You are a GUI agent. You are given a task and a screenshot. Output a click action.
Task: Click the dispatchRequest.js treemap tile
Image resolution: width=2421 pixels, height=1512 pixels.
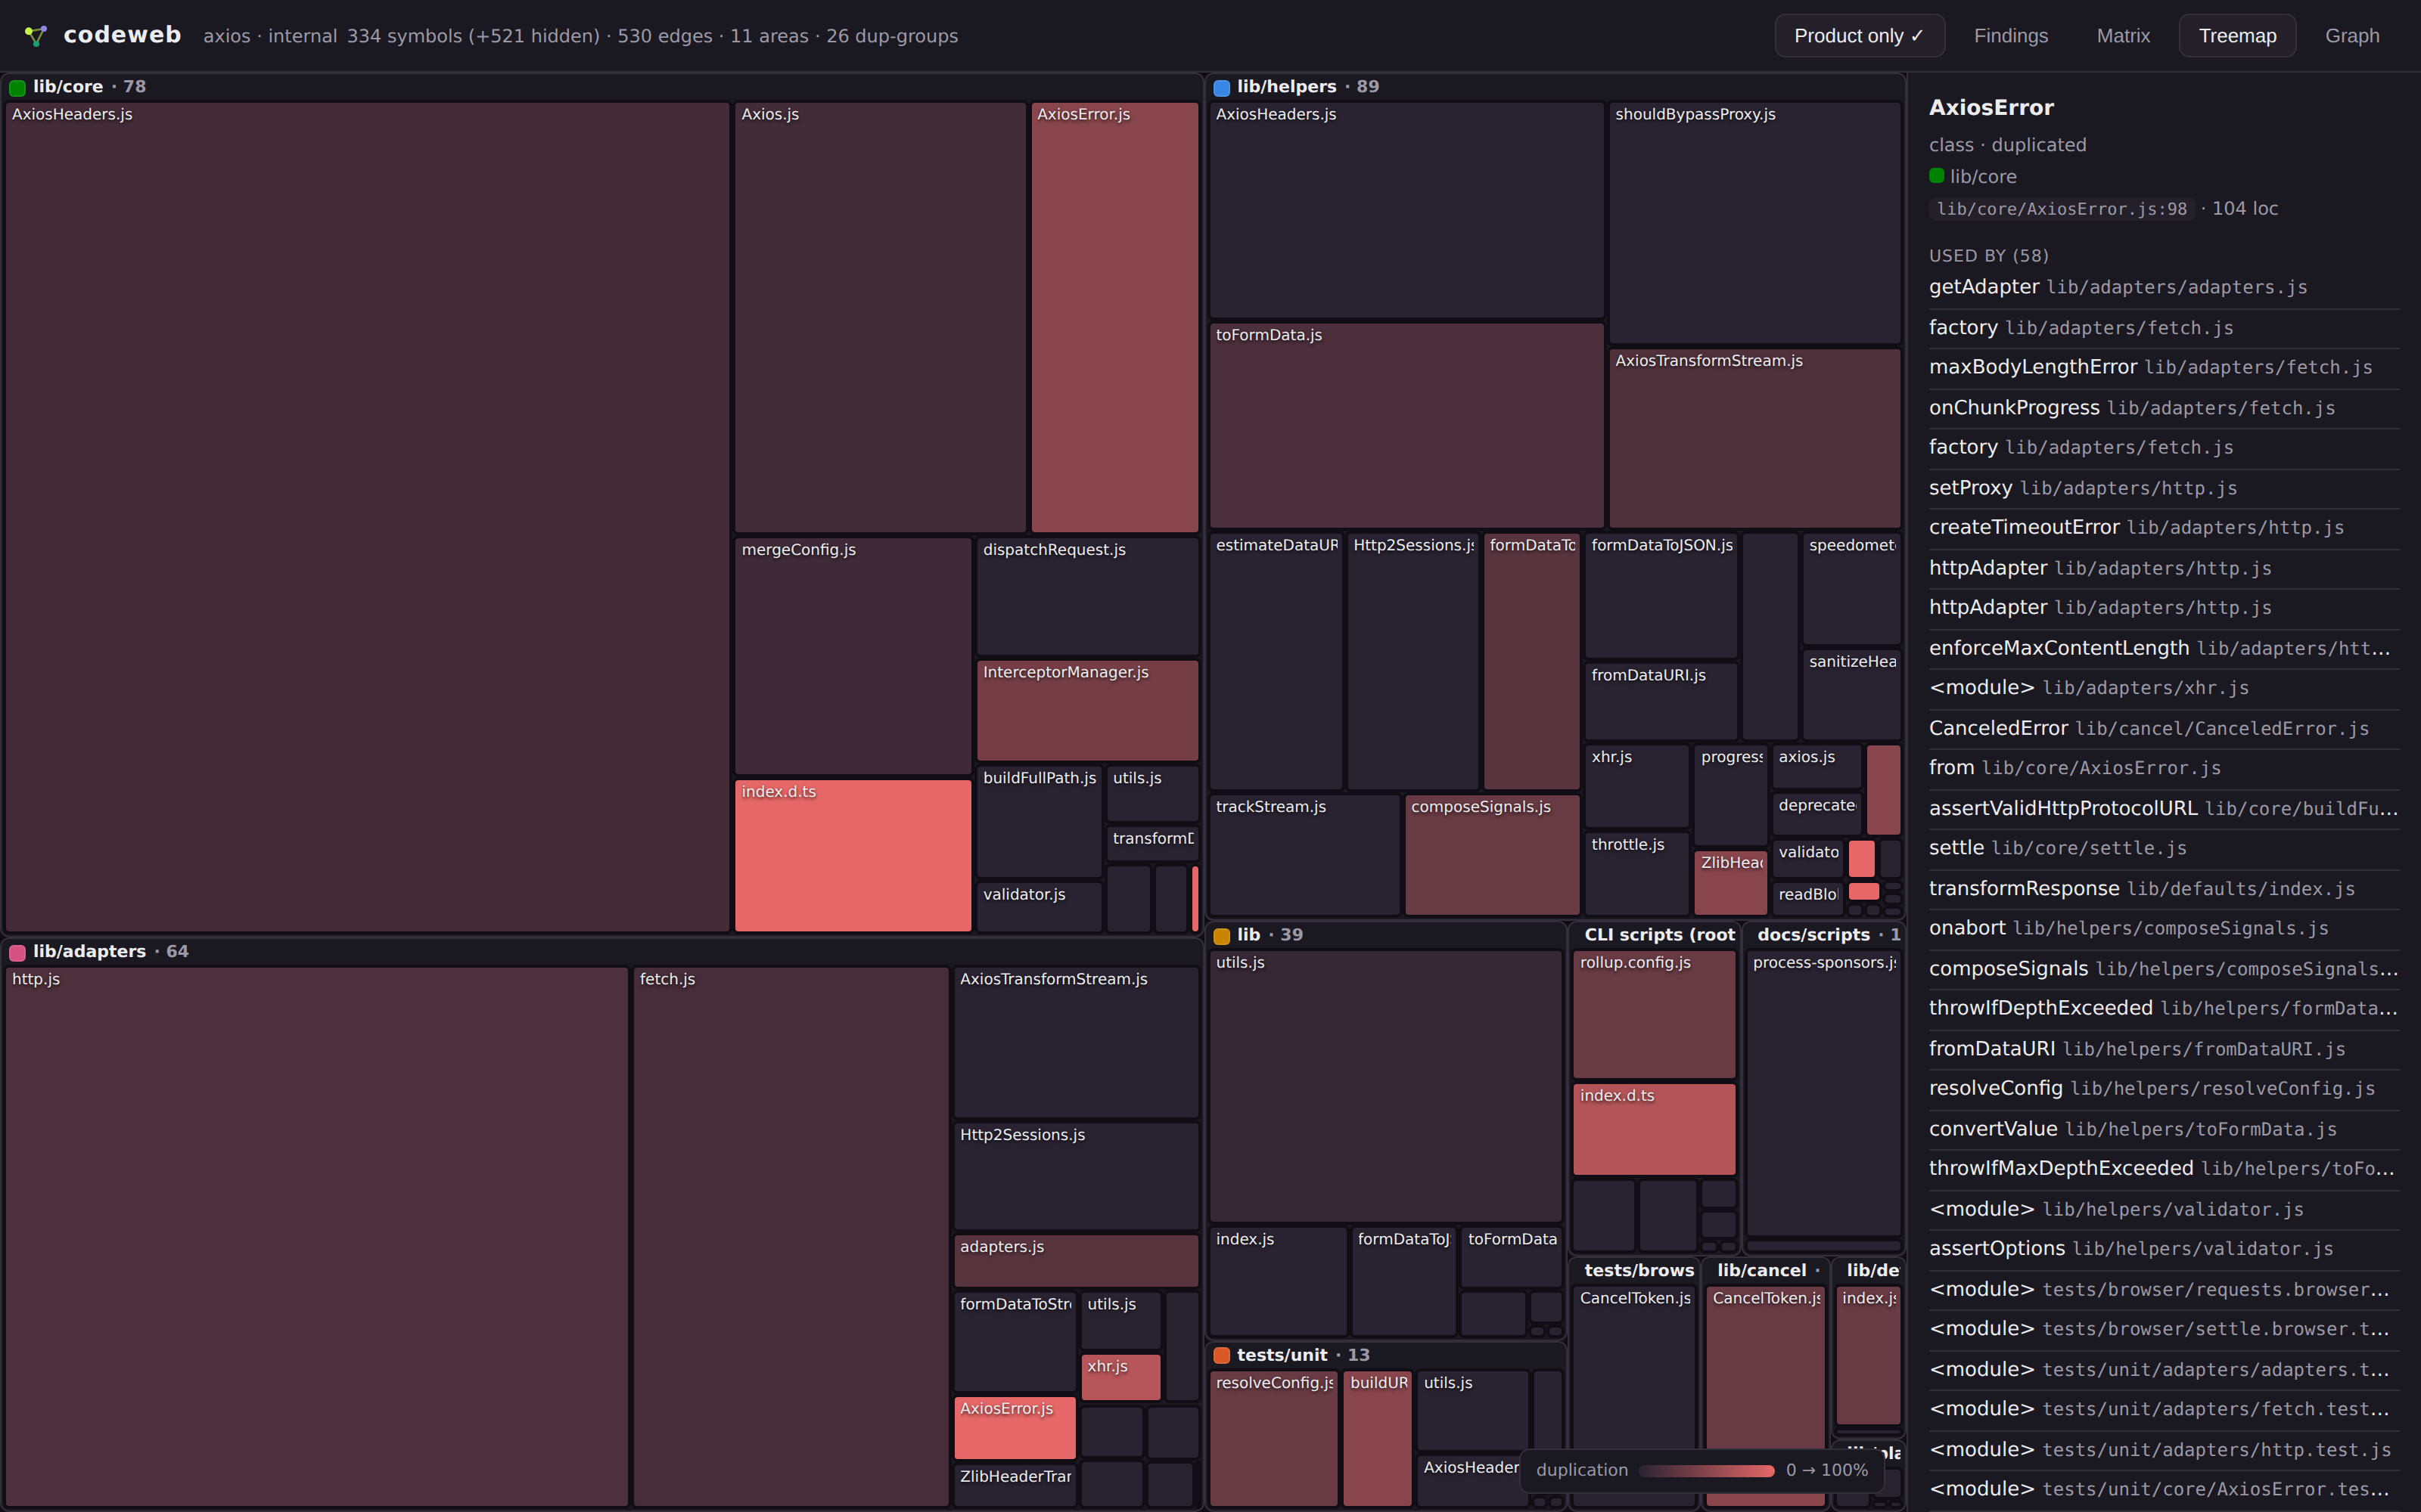pos(1087,596)
